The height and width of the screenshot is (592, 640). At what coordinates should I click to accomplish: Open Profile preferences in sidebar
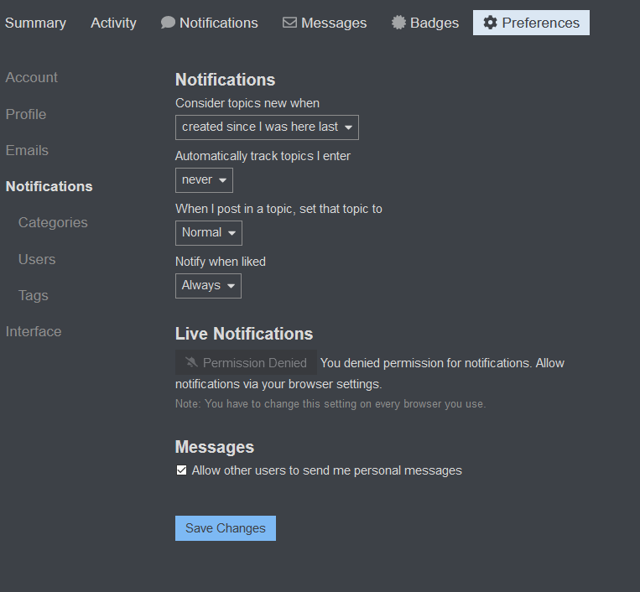(26, 114)
